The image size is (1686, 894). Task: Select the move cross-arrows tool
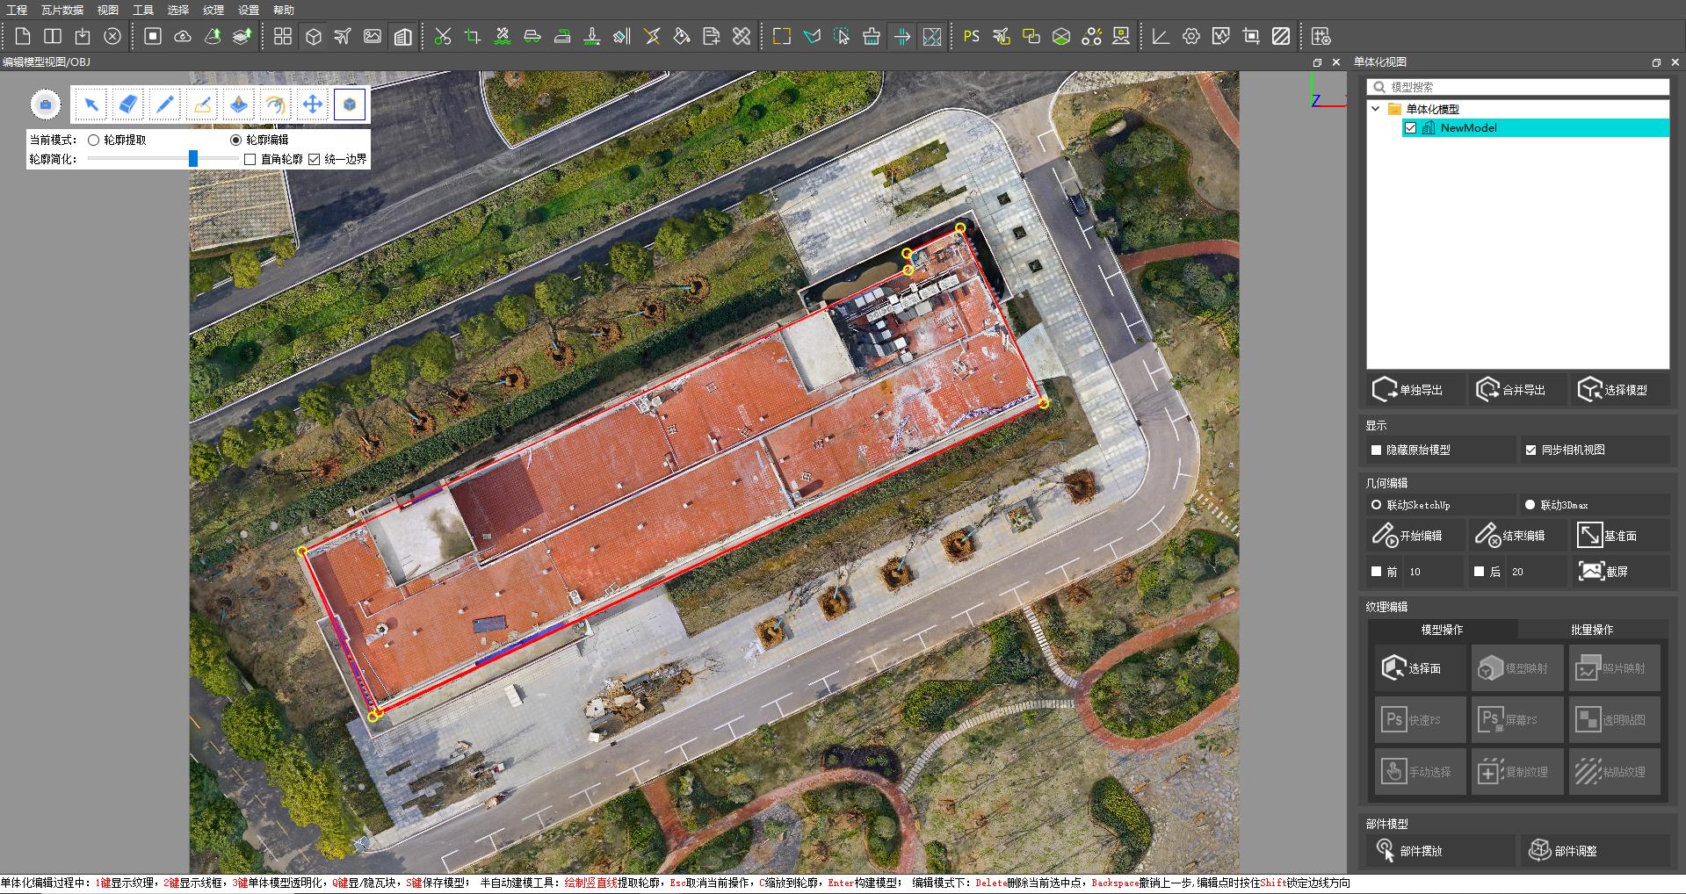click(312, 105)
